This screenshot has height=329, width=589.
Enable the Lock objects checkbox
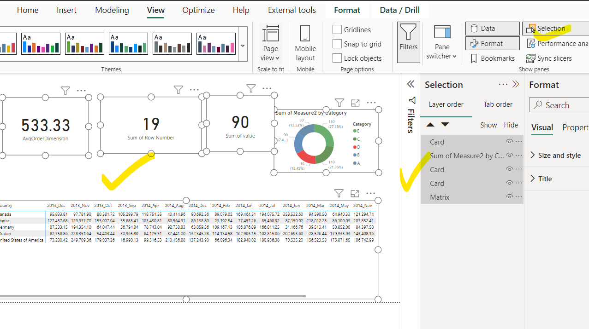[x=337, y=58]
